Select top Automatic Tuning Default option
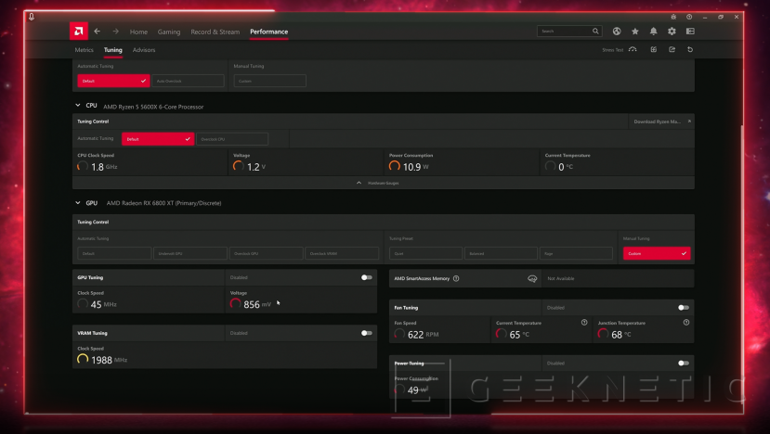 (x=113, y=81)
